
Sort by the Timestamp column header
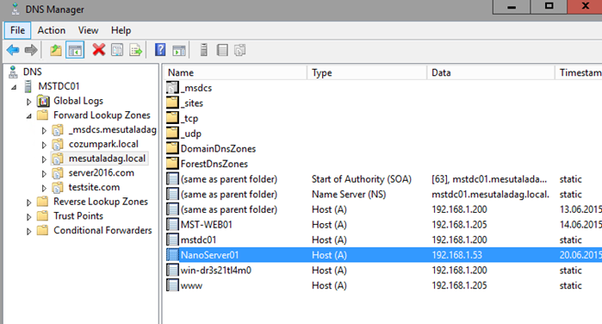pos(579,72)
